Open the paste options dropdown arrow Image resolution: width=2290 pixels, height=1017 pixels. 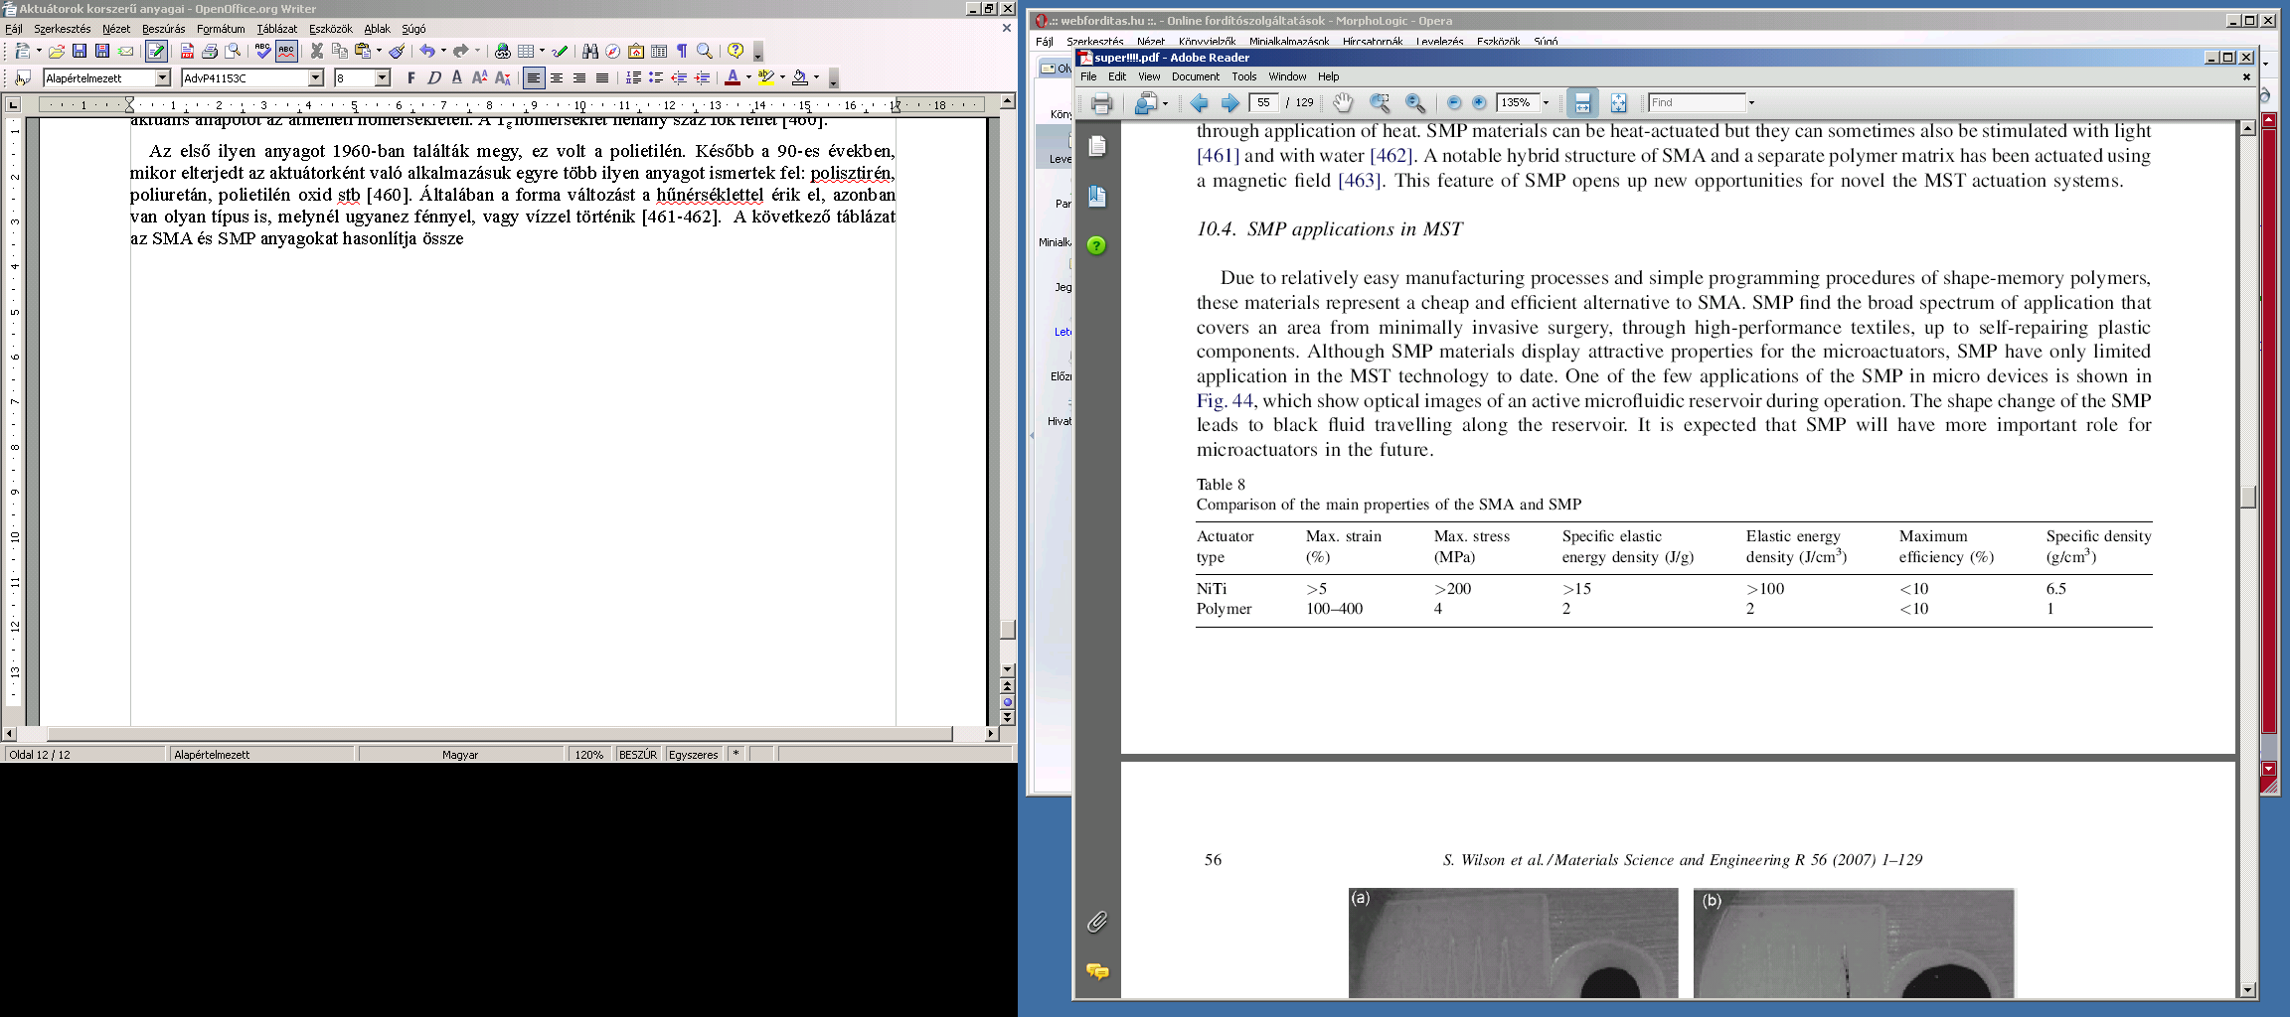[x=379, y=51]
